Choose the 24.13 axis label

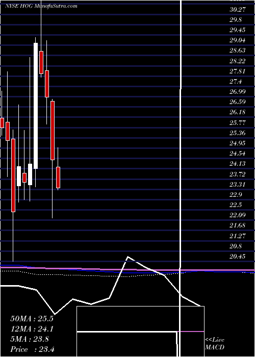[x=238, y=164]
